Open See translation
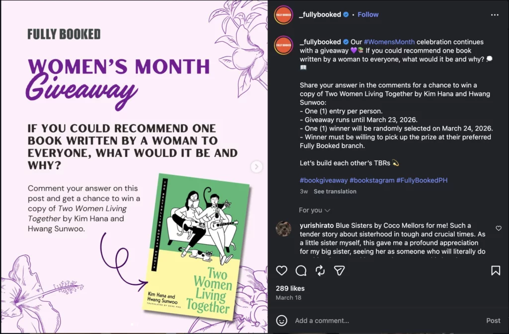The image size is (509, 334). coord(335,191)
